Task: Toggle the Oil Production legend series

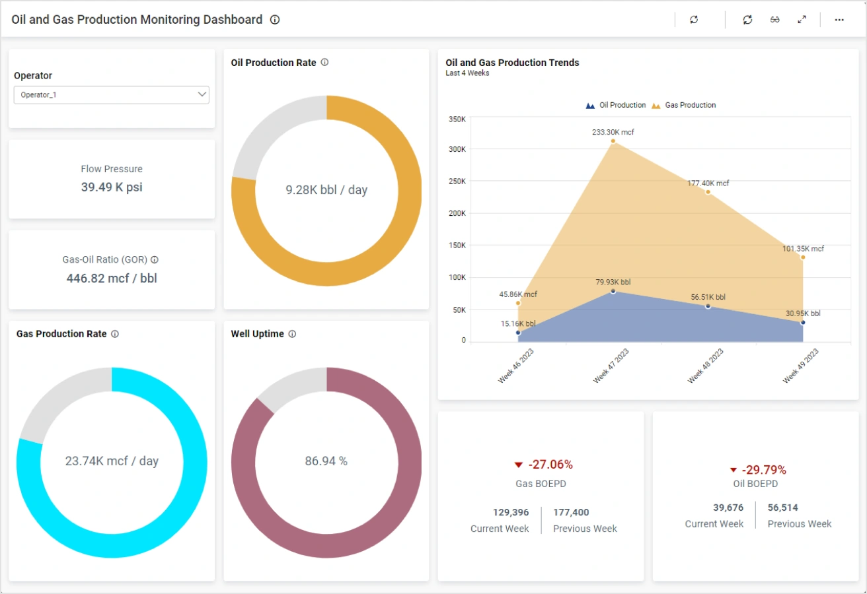Action: [x=616, y=105]
